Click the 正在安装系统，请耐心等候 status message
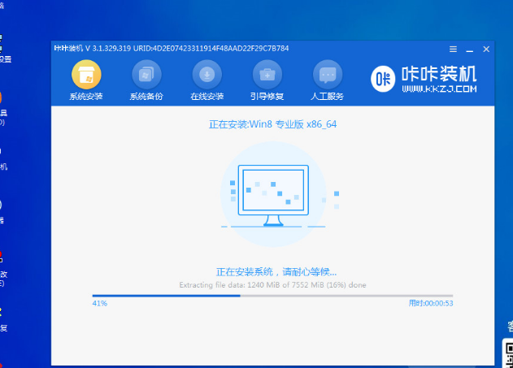The width and height of the screenshot is (513, 368). [x=276, y=271]
